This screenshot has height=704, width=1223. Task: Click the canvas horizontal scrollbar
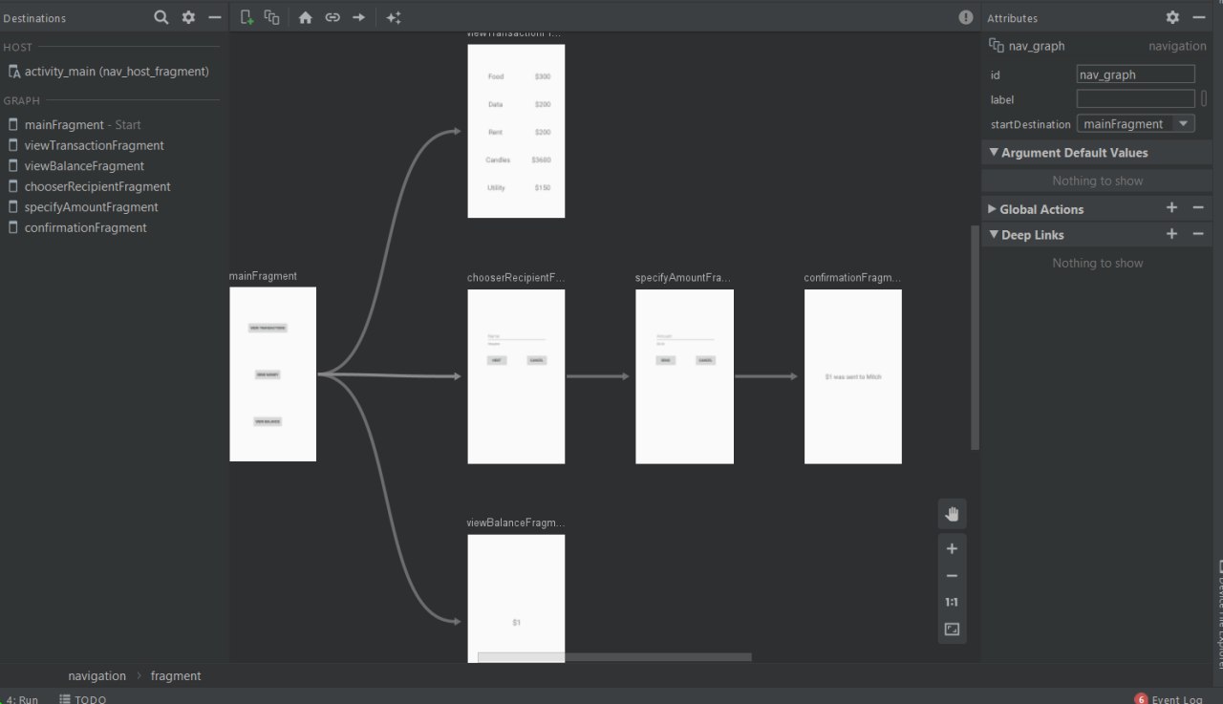(x=614, y=657)
